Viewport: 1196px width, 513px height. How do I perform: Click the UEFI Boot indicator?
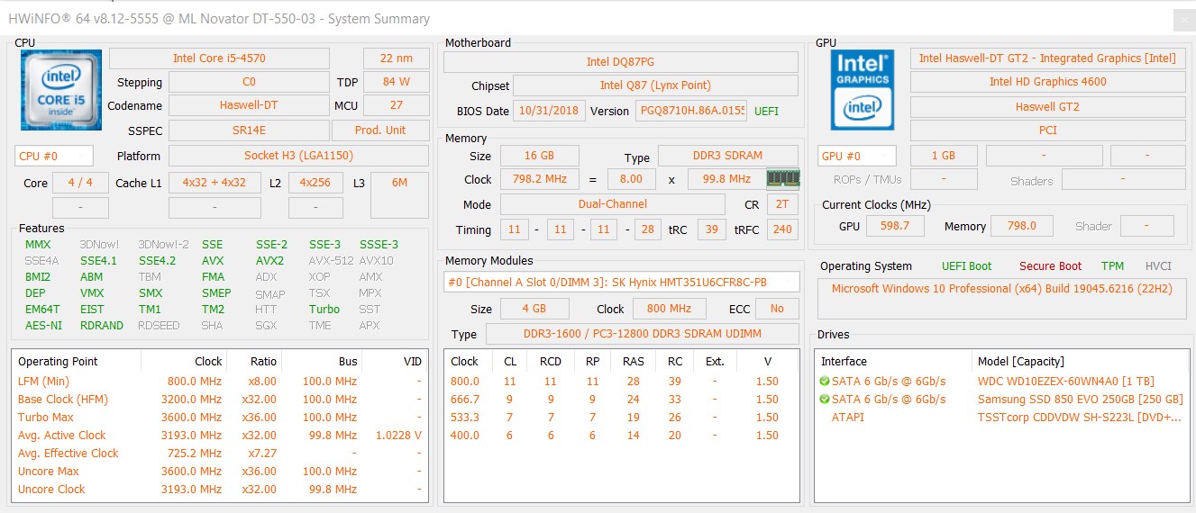coord(966,266)
